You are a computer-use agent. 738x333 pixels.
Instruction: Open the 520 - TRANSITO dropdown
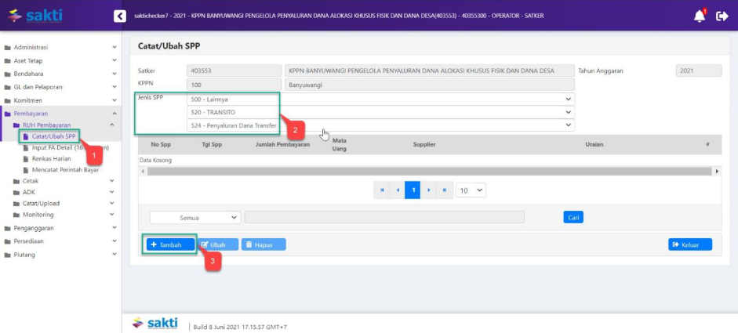pos(380,112)
